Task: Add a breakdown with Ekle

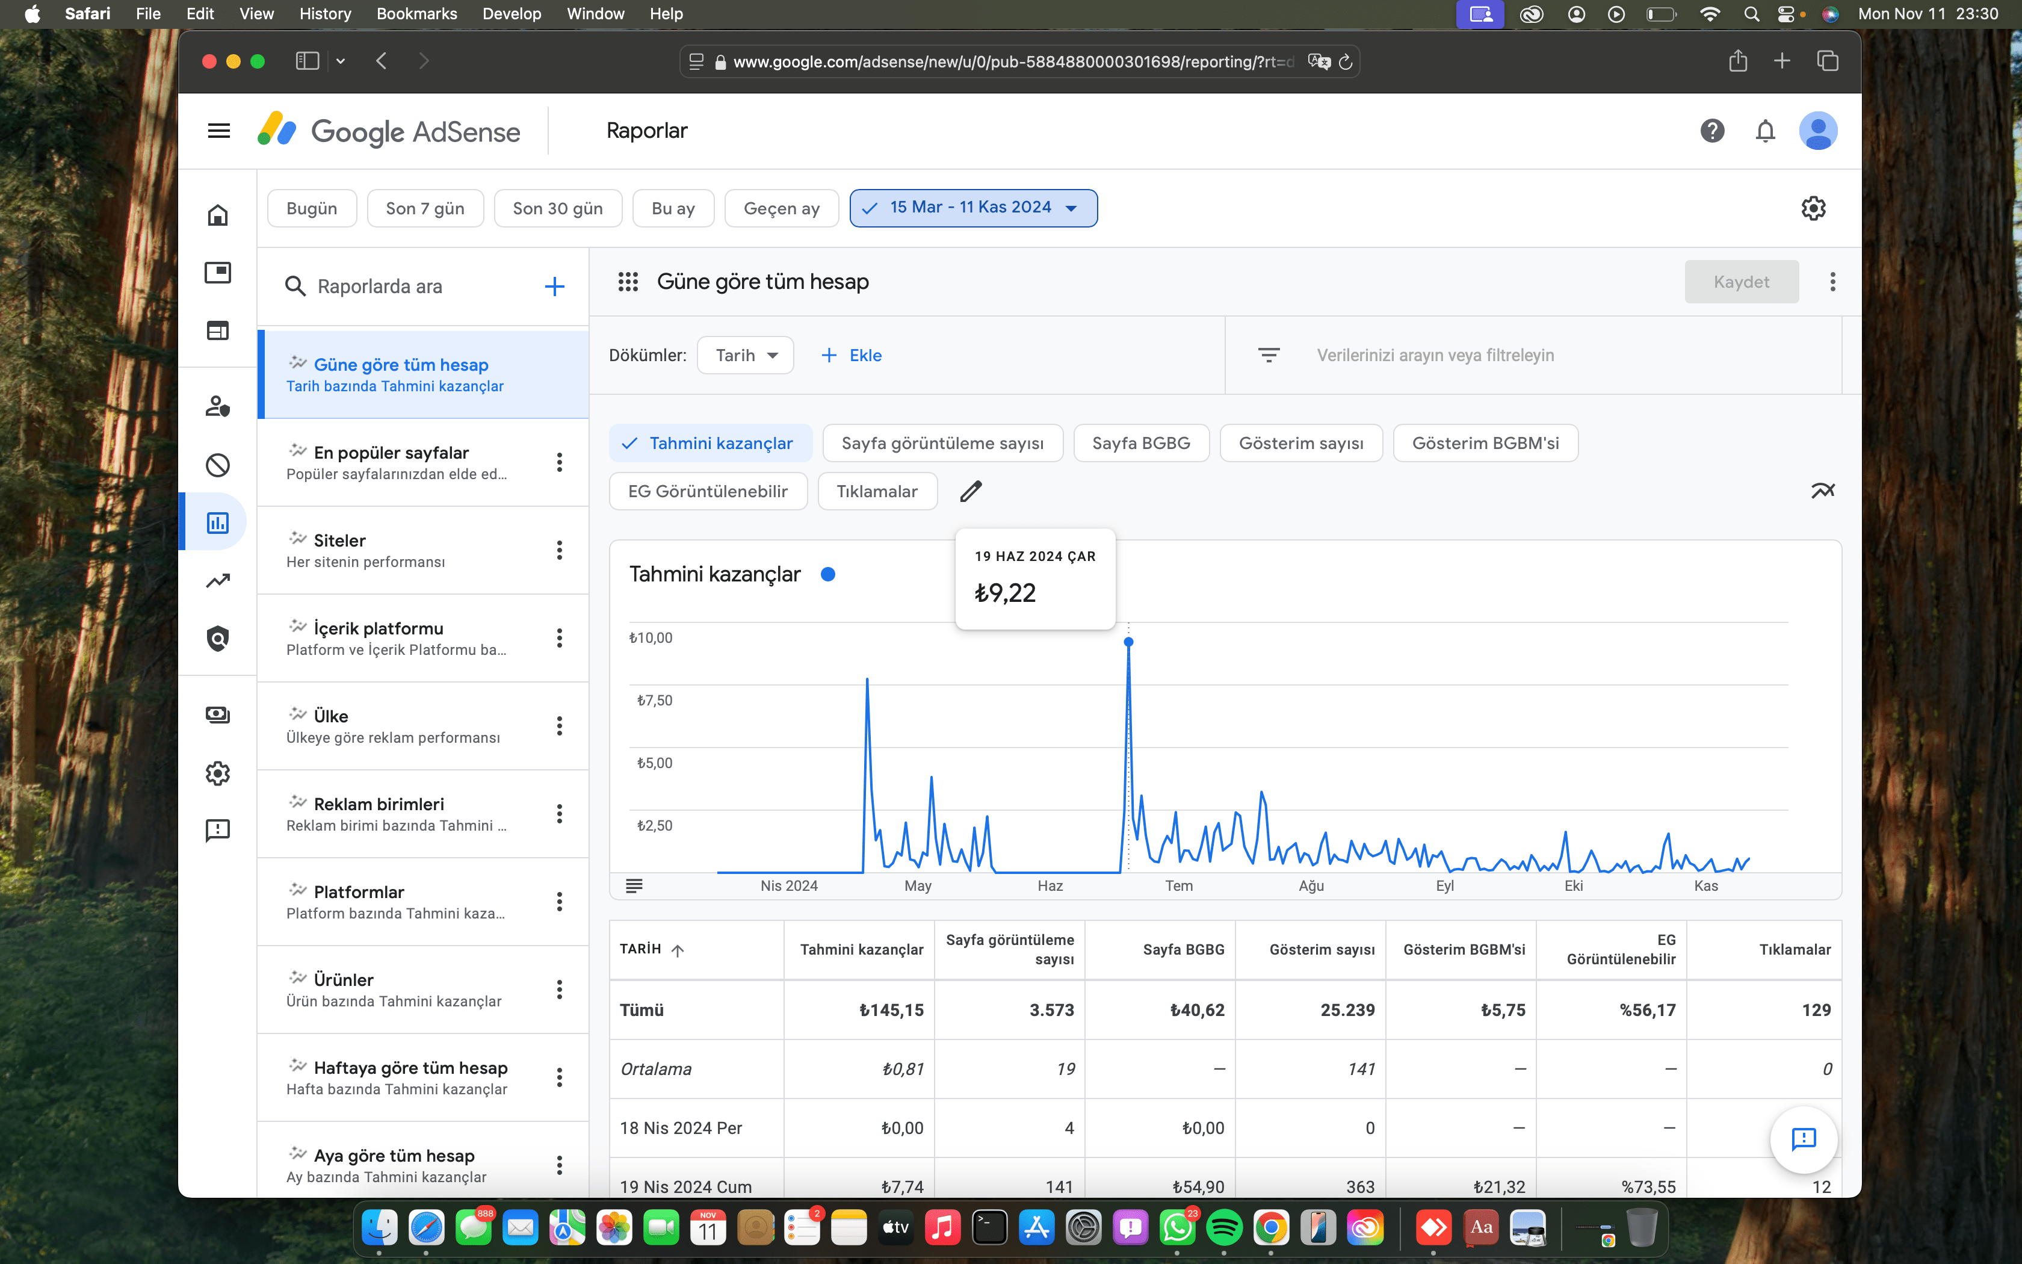Action: (852, 355)
